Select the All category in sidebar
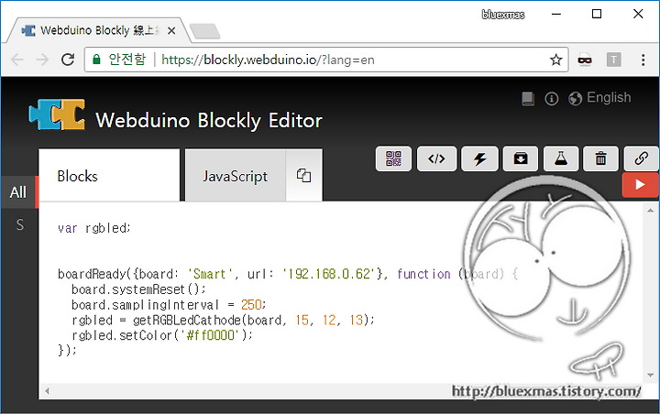The height and width of the screenshot is (414, 660). pyautogui.click(x=18, y=192)
